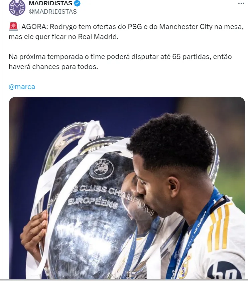Open the trophy photo attachment

(127, 188)
